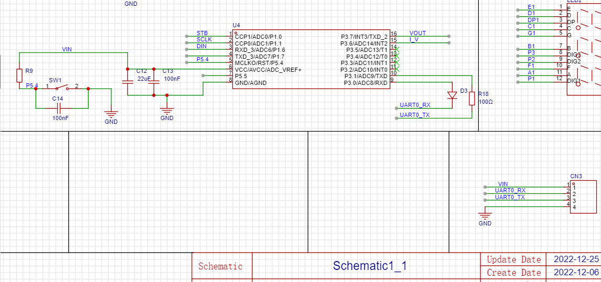601x282 pixels.
Task: Click pin name P3.0/ADC8/RXD
Action: [366, 83]
